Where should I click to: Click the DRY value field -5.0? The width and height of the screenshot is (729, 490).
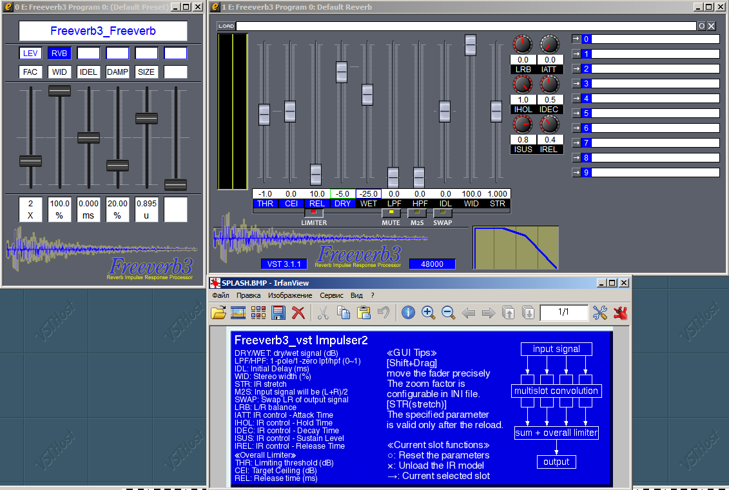click(343, 194)
